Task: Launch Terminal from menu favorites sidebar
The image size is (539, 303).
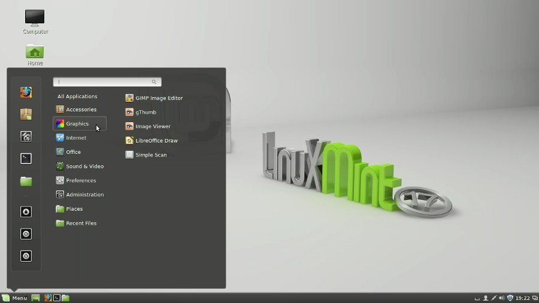Action: [26, 158]
